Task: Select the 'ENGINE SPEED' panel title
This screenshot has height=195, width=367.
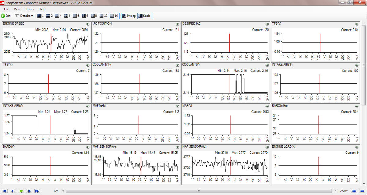Action: 14,24
